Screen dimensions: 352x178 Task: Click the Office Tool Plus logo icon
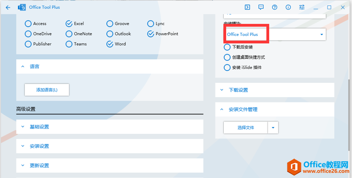click(x=22, y=8)
